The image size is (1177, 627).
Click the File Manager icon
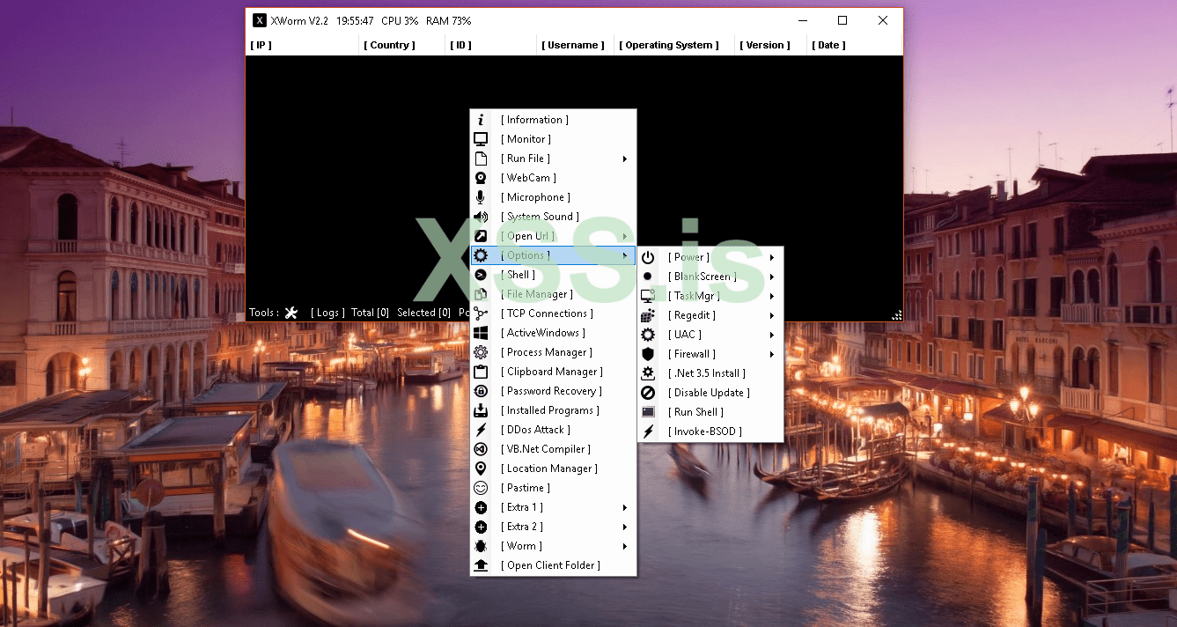[x=481, y=294]
